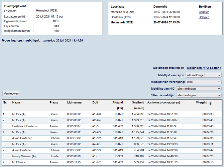Select M. Effendi name cell
224x167 pixels.
tap(18, 162)
